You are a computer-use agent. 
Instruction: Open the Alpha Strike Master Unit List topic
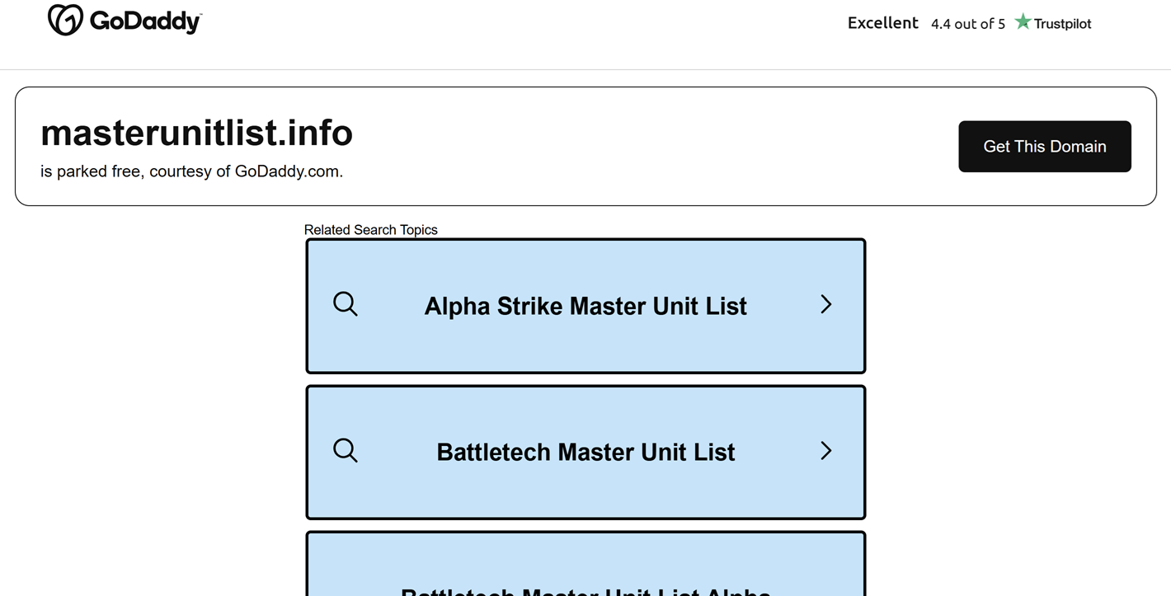pyautogui.click(x=585, y=306)
